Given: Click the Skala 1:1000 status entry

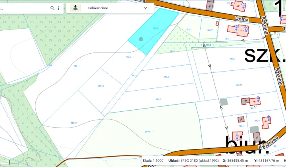Looking at the screenshot, I should pos(153,161).
